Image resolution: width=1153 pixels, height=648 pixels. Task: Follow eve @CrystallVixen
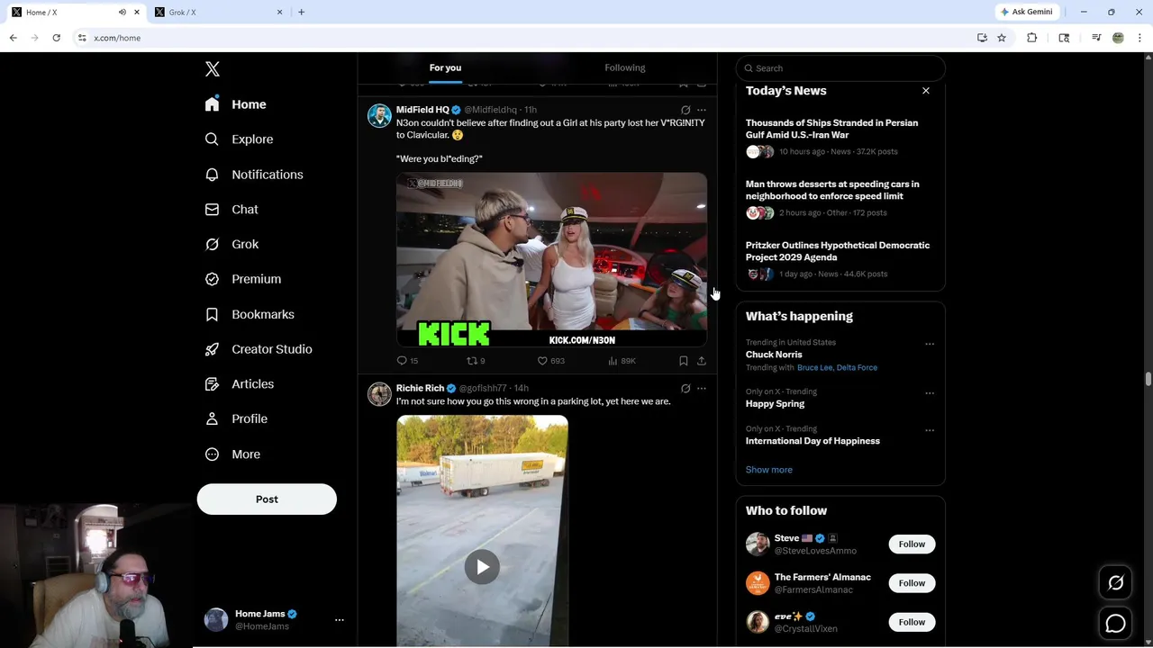(x=912, y=622)
